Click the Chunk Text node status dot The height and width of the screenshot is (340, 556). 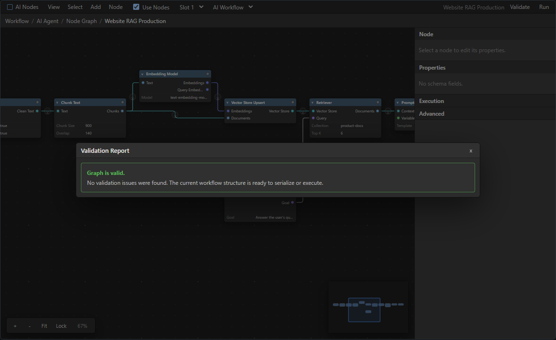[122, 102]
